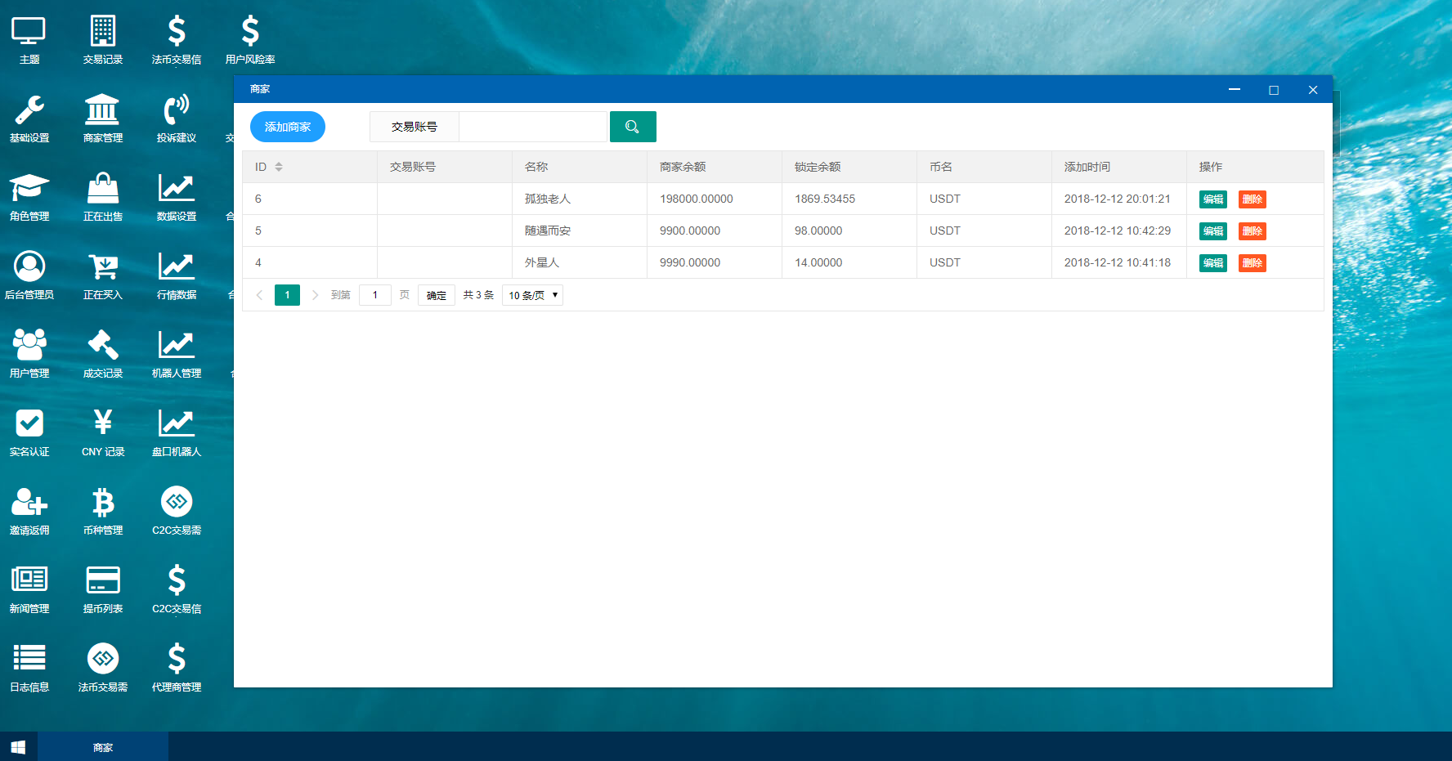Click the page number jump field

click(x=375, y=295)
